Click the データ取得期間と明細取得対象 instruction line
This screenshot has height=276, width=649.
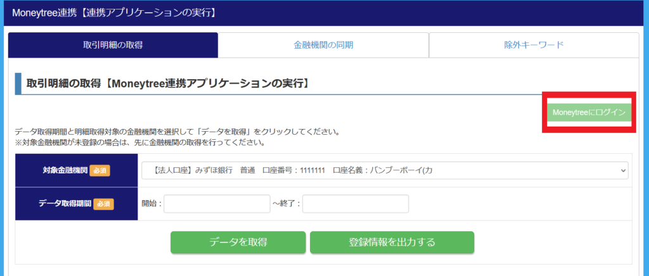pyautogui.click(x=177, y=133)
